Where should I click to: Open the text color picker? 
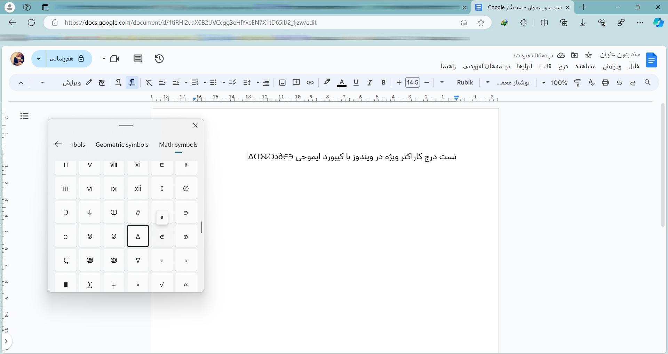tap(342, 83)
